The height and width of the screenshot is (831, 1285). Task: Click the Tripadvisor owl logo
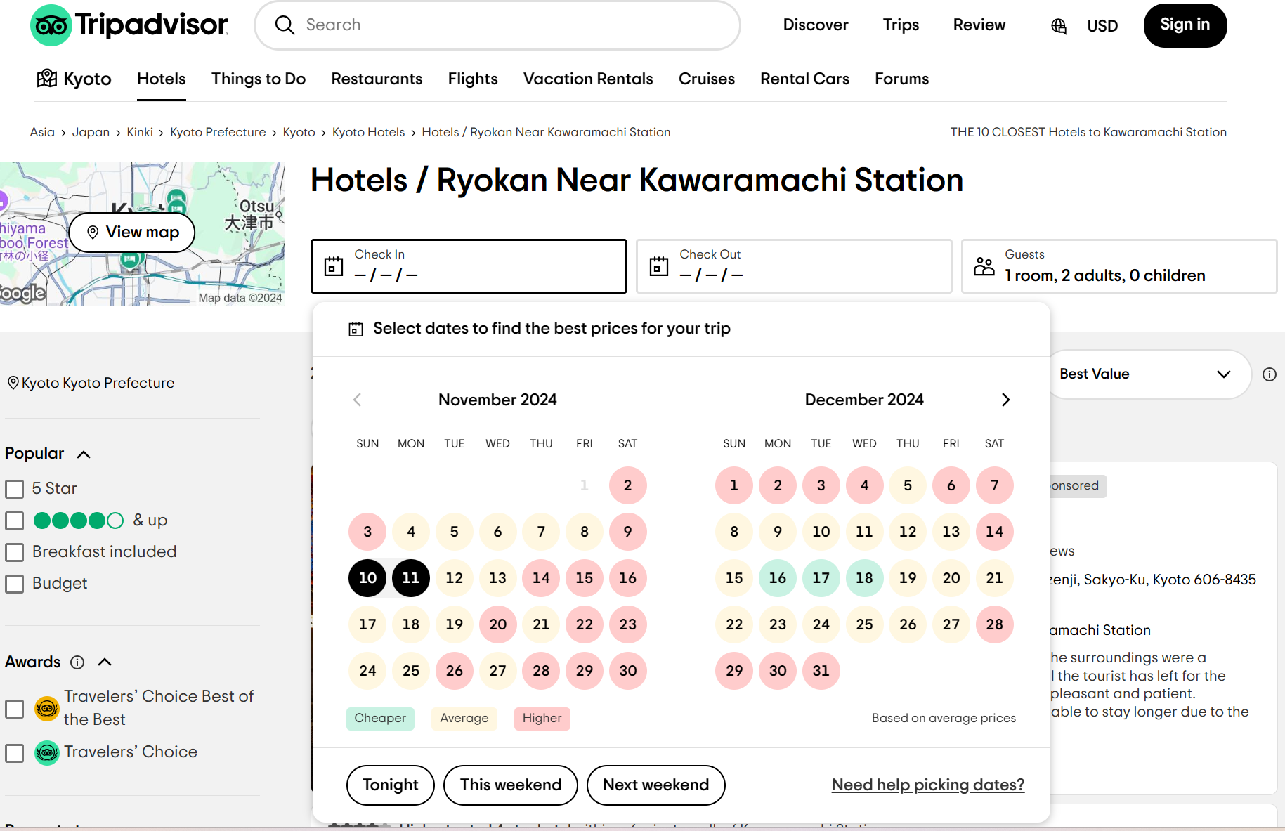pos(51,25)
